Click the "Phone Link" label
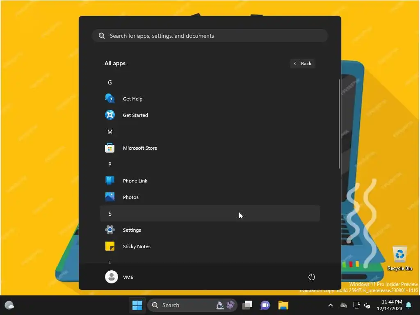The image size is (420, 315). (x=135, y=180)
